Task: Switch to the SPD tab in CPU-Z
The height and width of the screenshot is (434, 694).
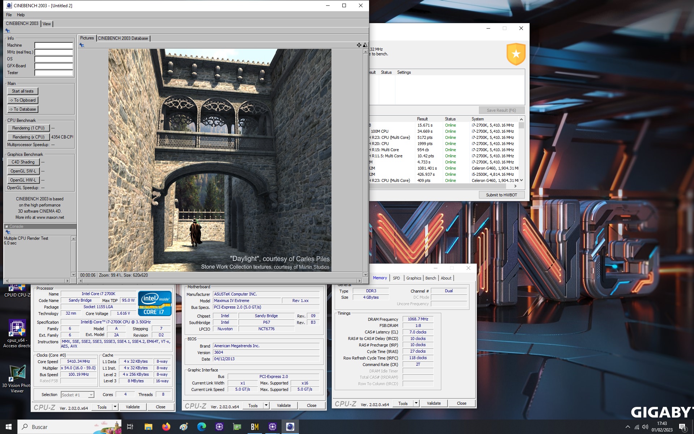Action: tap(396, 278)
